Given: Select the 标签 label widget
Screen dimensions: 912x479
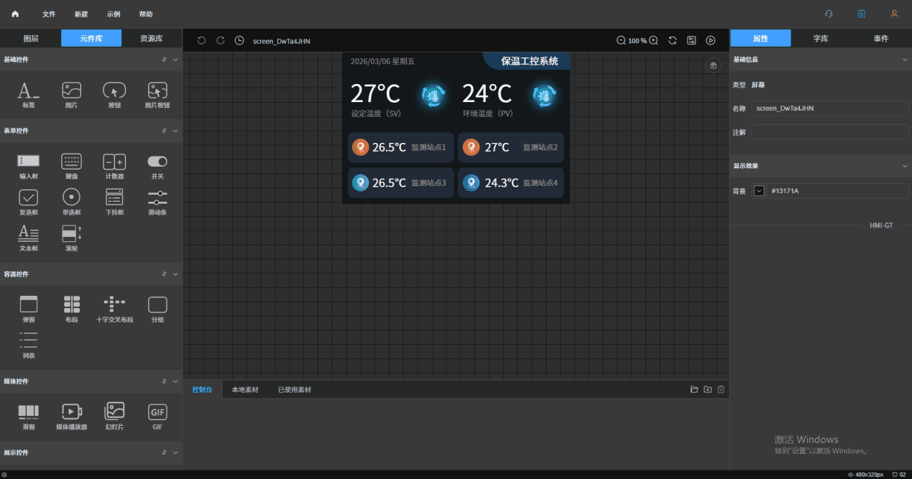Looking at the screenshot, I should (29, 95).
